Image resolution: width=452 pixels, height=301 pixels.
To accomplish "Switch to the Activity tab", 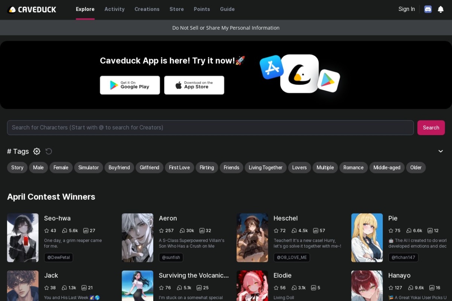I will click(115, 9).
